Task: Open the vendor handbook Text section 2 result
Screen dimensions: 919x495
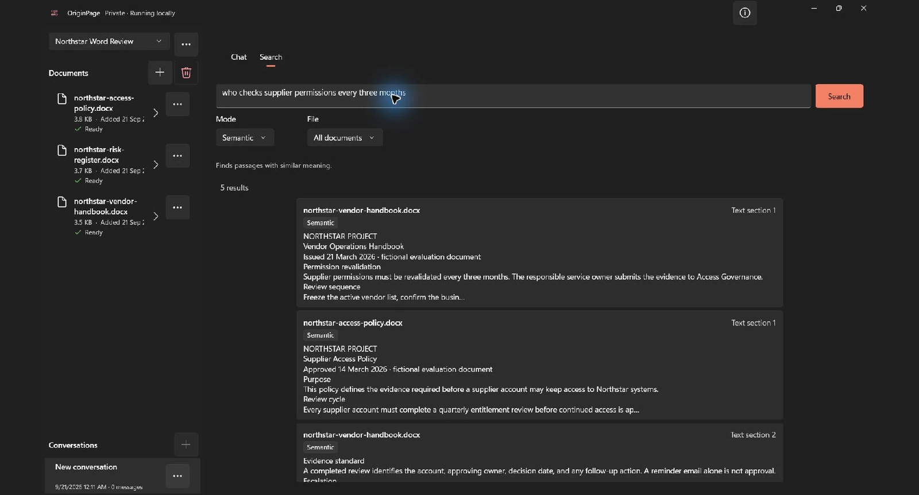Action: tap(539, 454)
